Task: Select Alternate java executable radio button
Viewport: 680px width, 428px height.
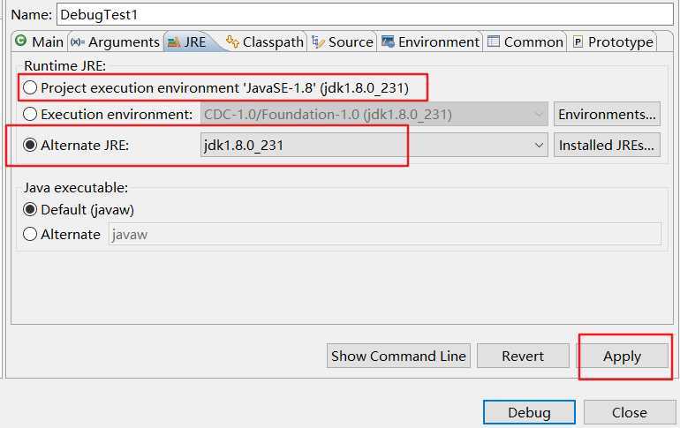Action: 30,234
